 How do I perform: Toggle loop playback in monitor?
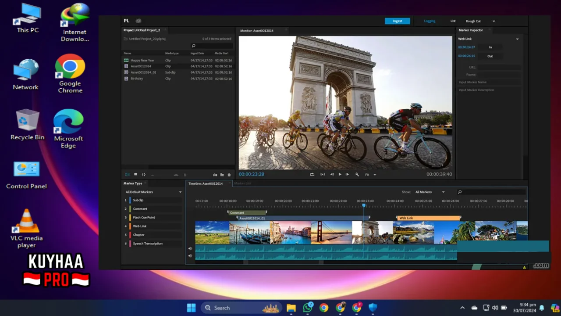click(x=312, y=174)
